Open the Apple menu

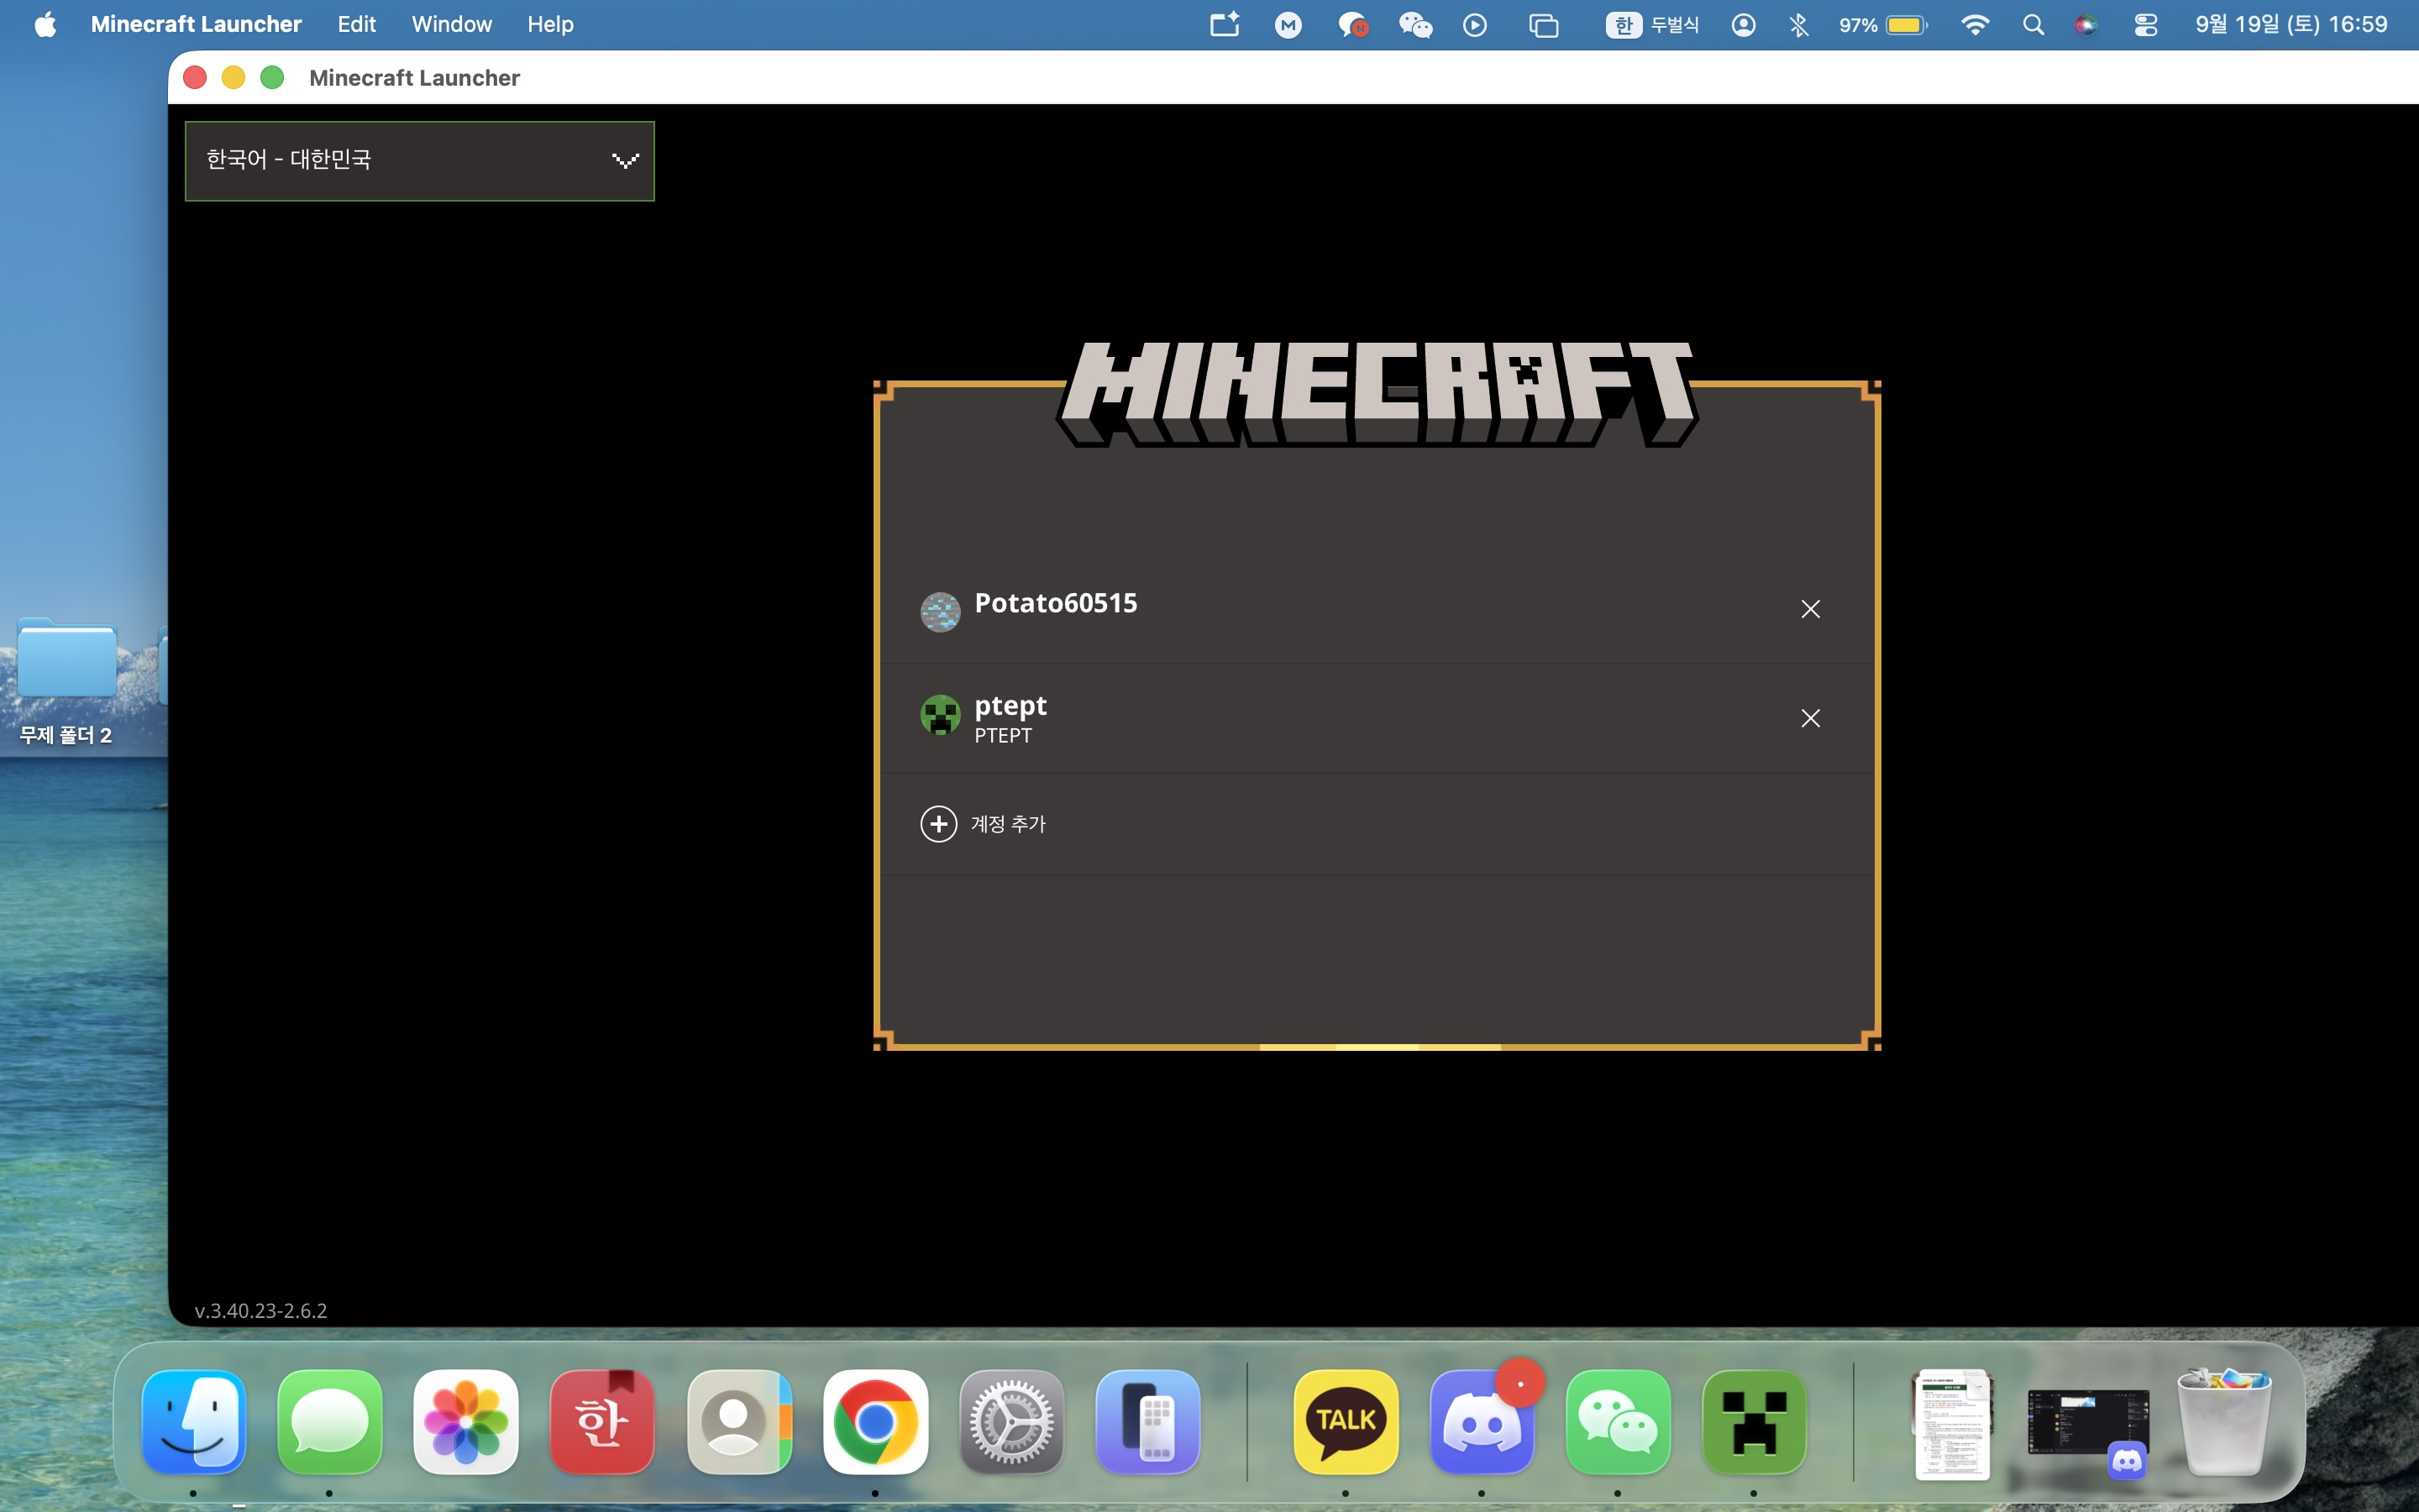[45, 24]
